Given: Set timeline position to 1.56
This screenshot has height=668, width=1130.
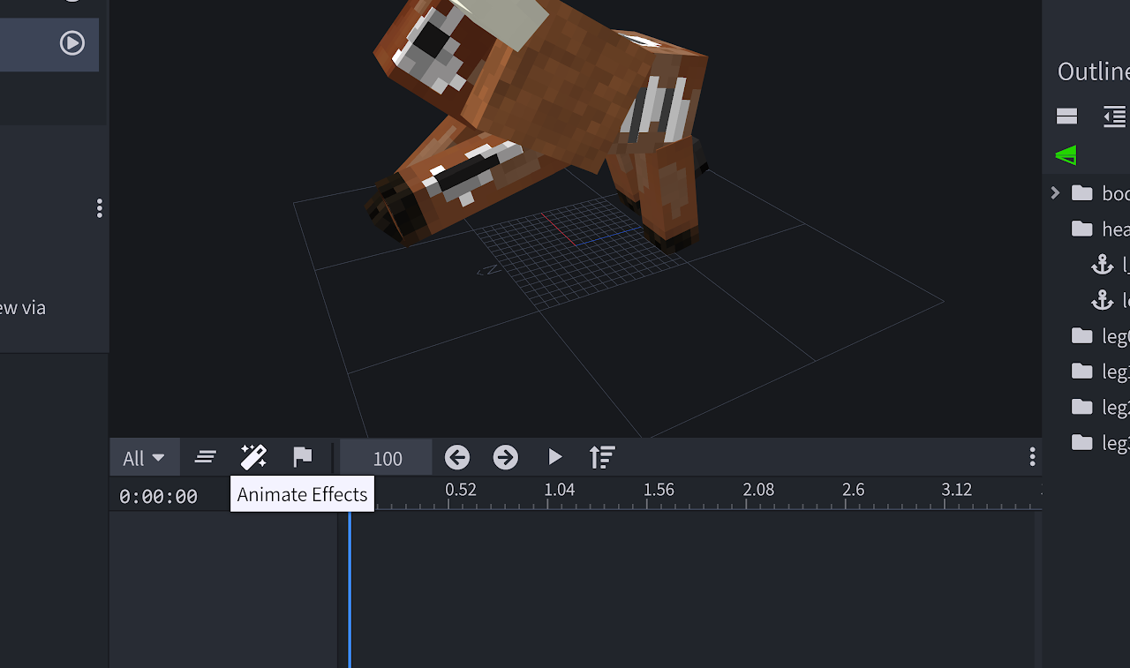Looking at the screenshot, I should tap(659, 490).
